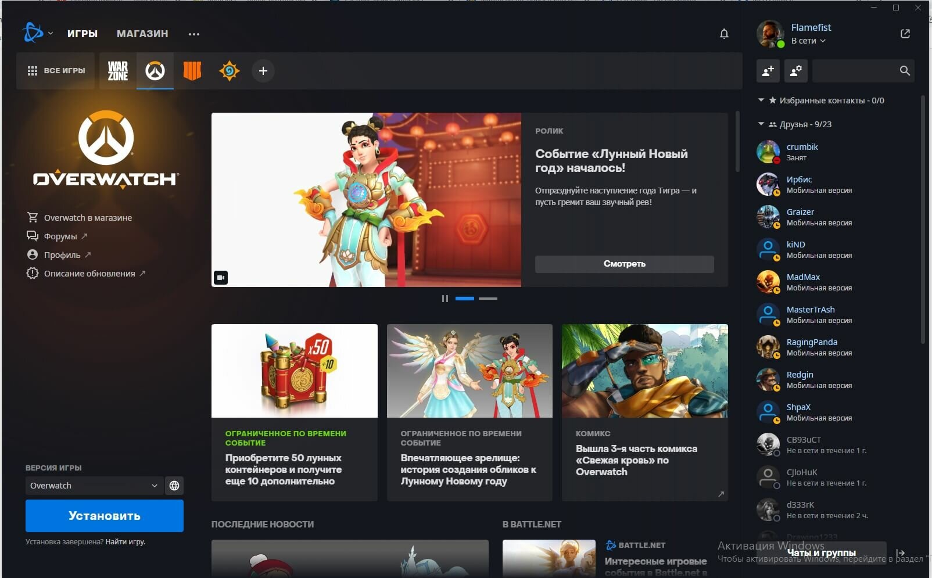Image resolution: width=932 pixels, height=578 pixels.
Task: Click the Flamefist username
Action: pos(811,27)
